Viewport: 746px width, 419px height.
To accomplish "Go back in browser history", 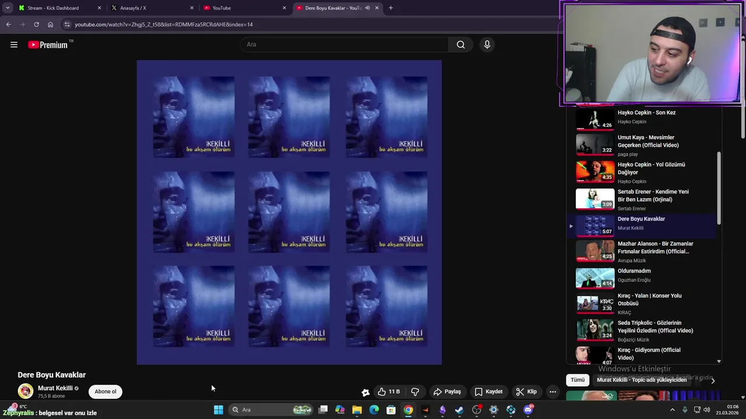I will tap(8, 24).
